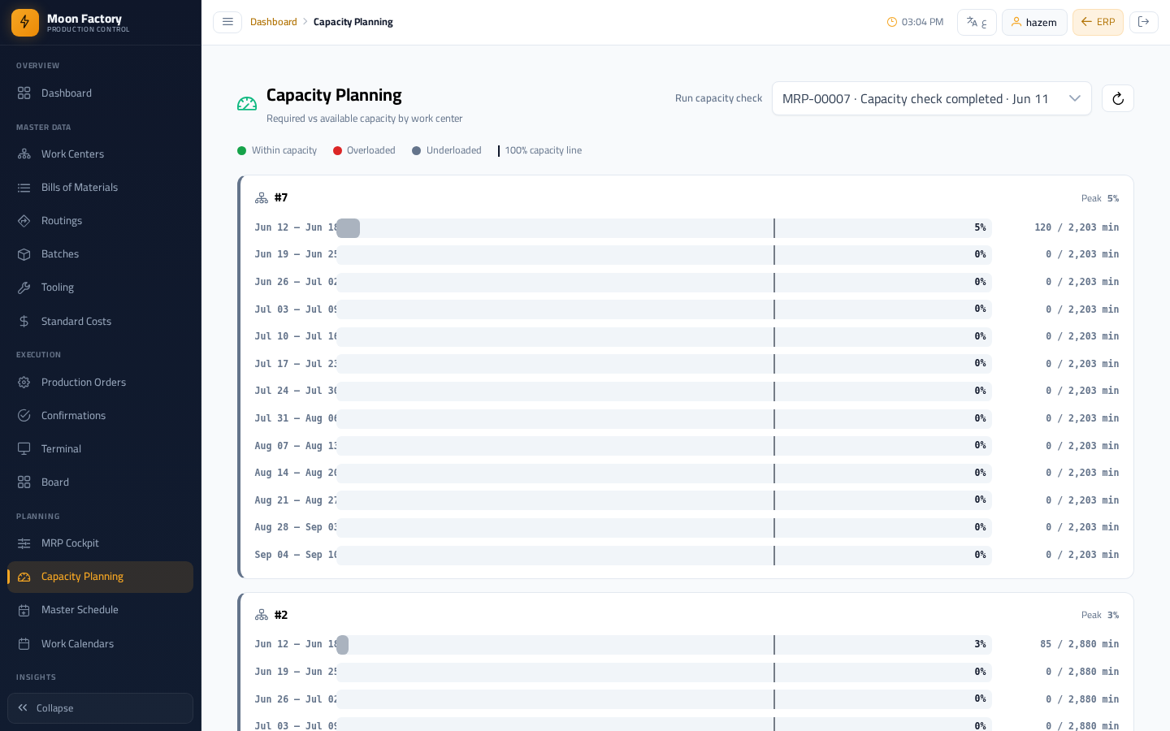Click the 03:04 PM time display
The width and height of the screenshot is (1170, 731).
922,22
